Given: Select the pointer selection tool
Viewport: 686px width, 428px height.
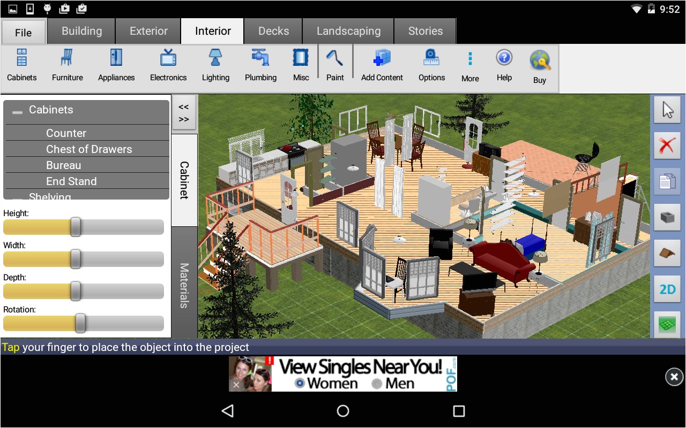Looking at the screenshot, I should pyautogui.click(x=667, y=109).
